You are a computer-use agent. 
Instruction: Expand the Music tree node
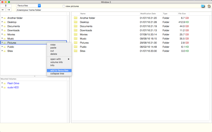[2, 38]
